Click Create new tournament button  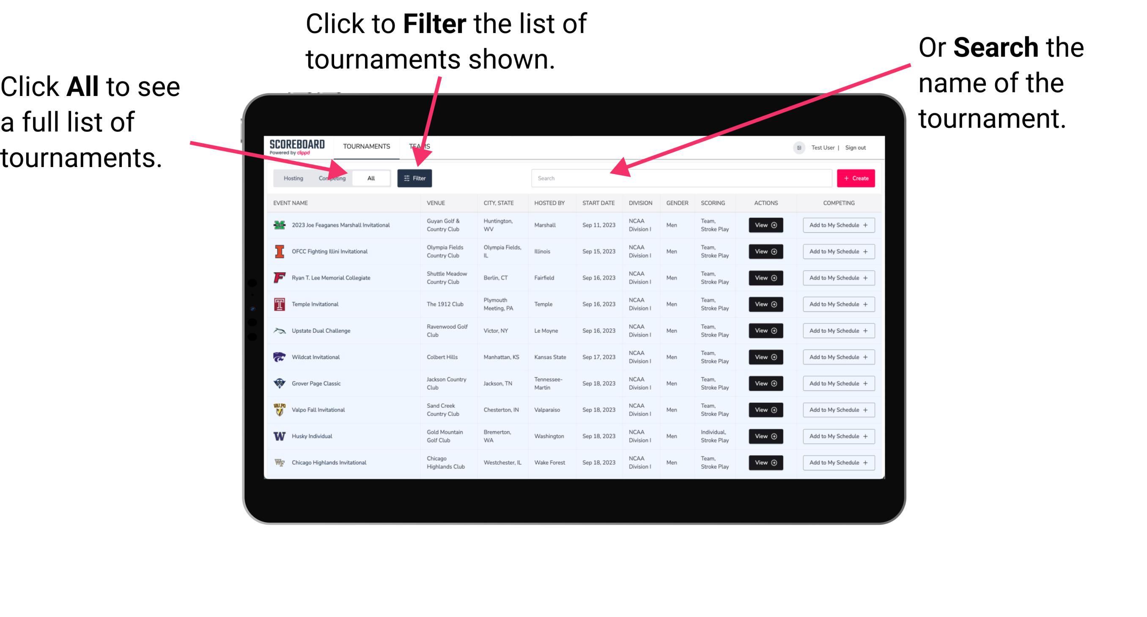(x=856, y=178)
